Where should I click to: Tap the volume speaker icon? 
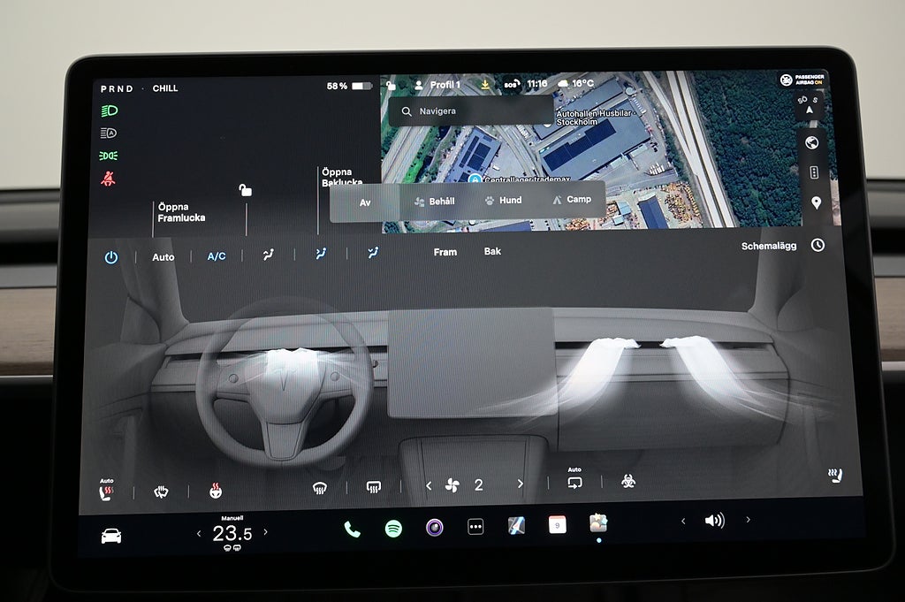coord(714,521)
